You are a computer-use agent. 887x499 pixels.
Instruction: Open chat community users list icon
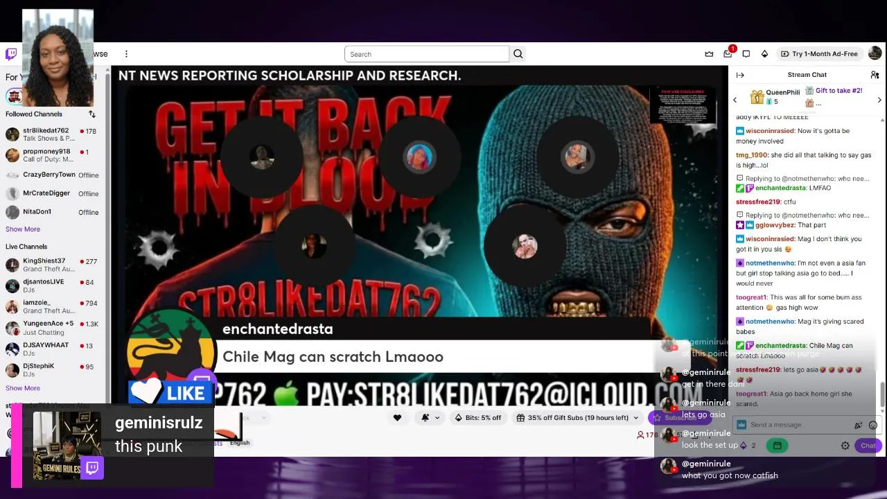(875, 75)
